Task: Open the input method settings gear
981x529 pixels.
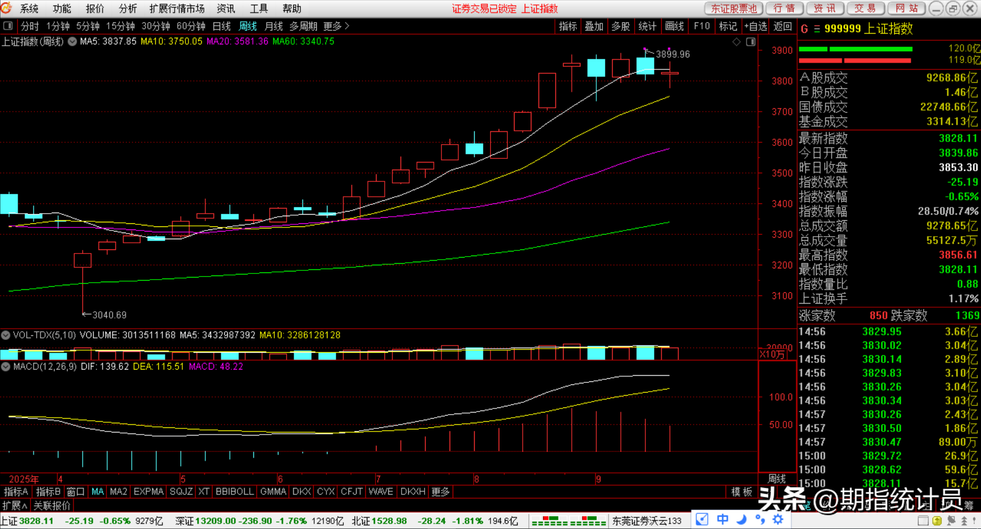Action: [778, 520]
